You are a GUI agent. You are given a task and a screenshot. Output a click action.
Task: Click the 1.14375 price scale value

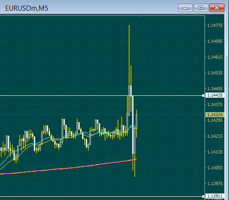tap(215, 105)
